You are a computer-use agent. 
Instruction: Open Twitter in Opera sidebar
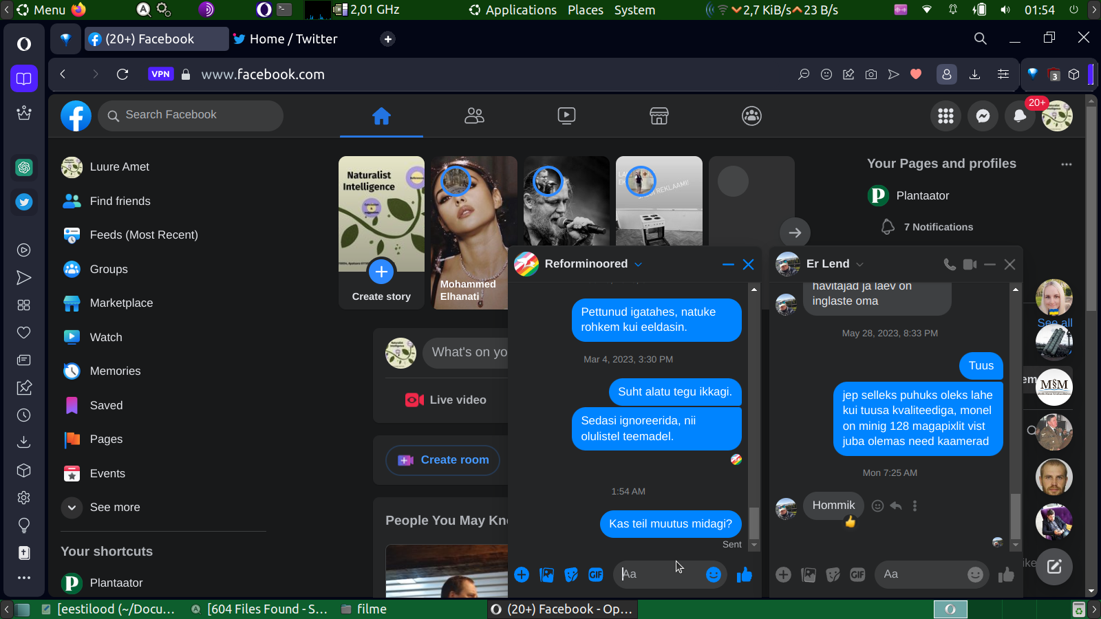tap(24, 202)
